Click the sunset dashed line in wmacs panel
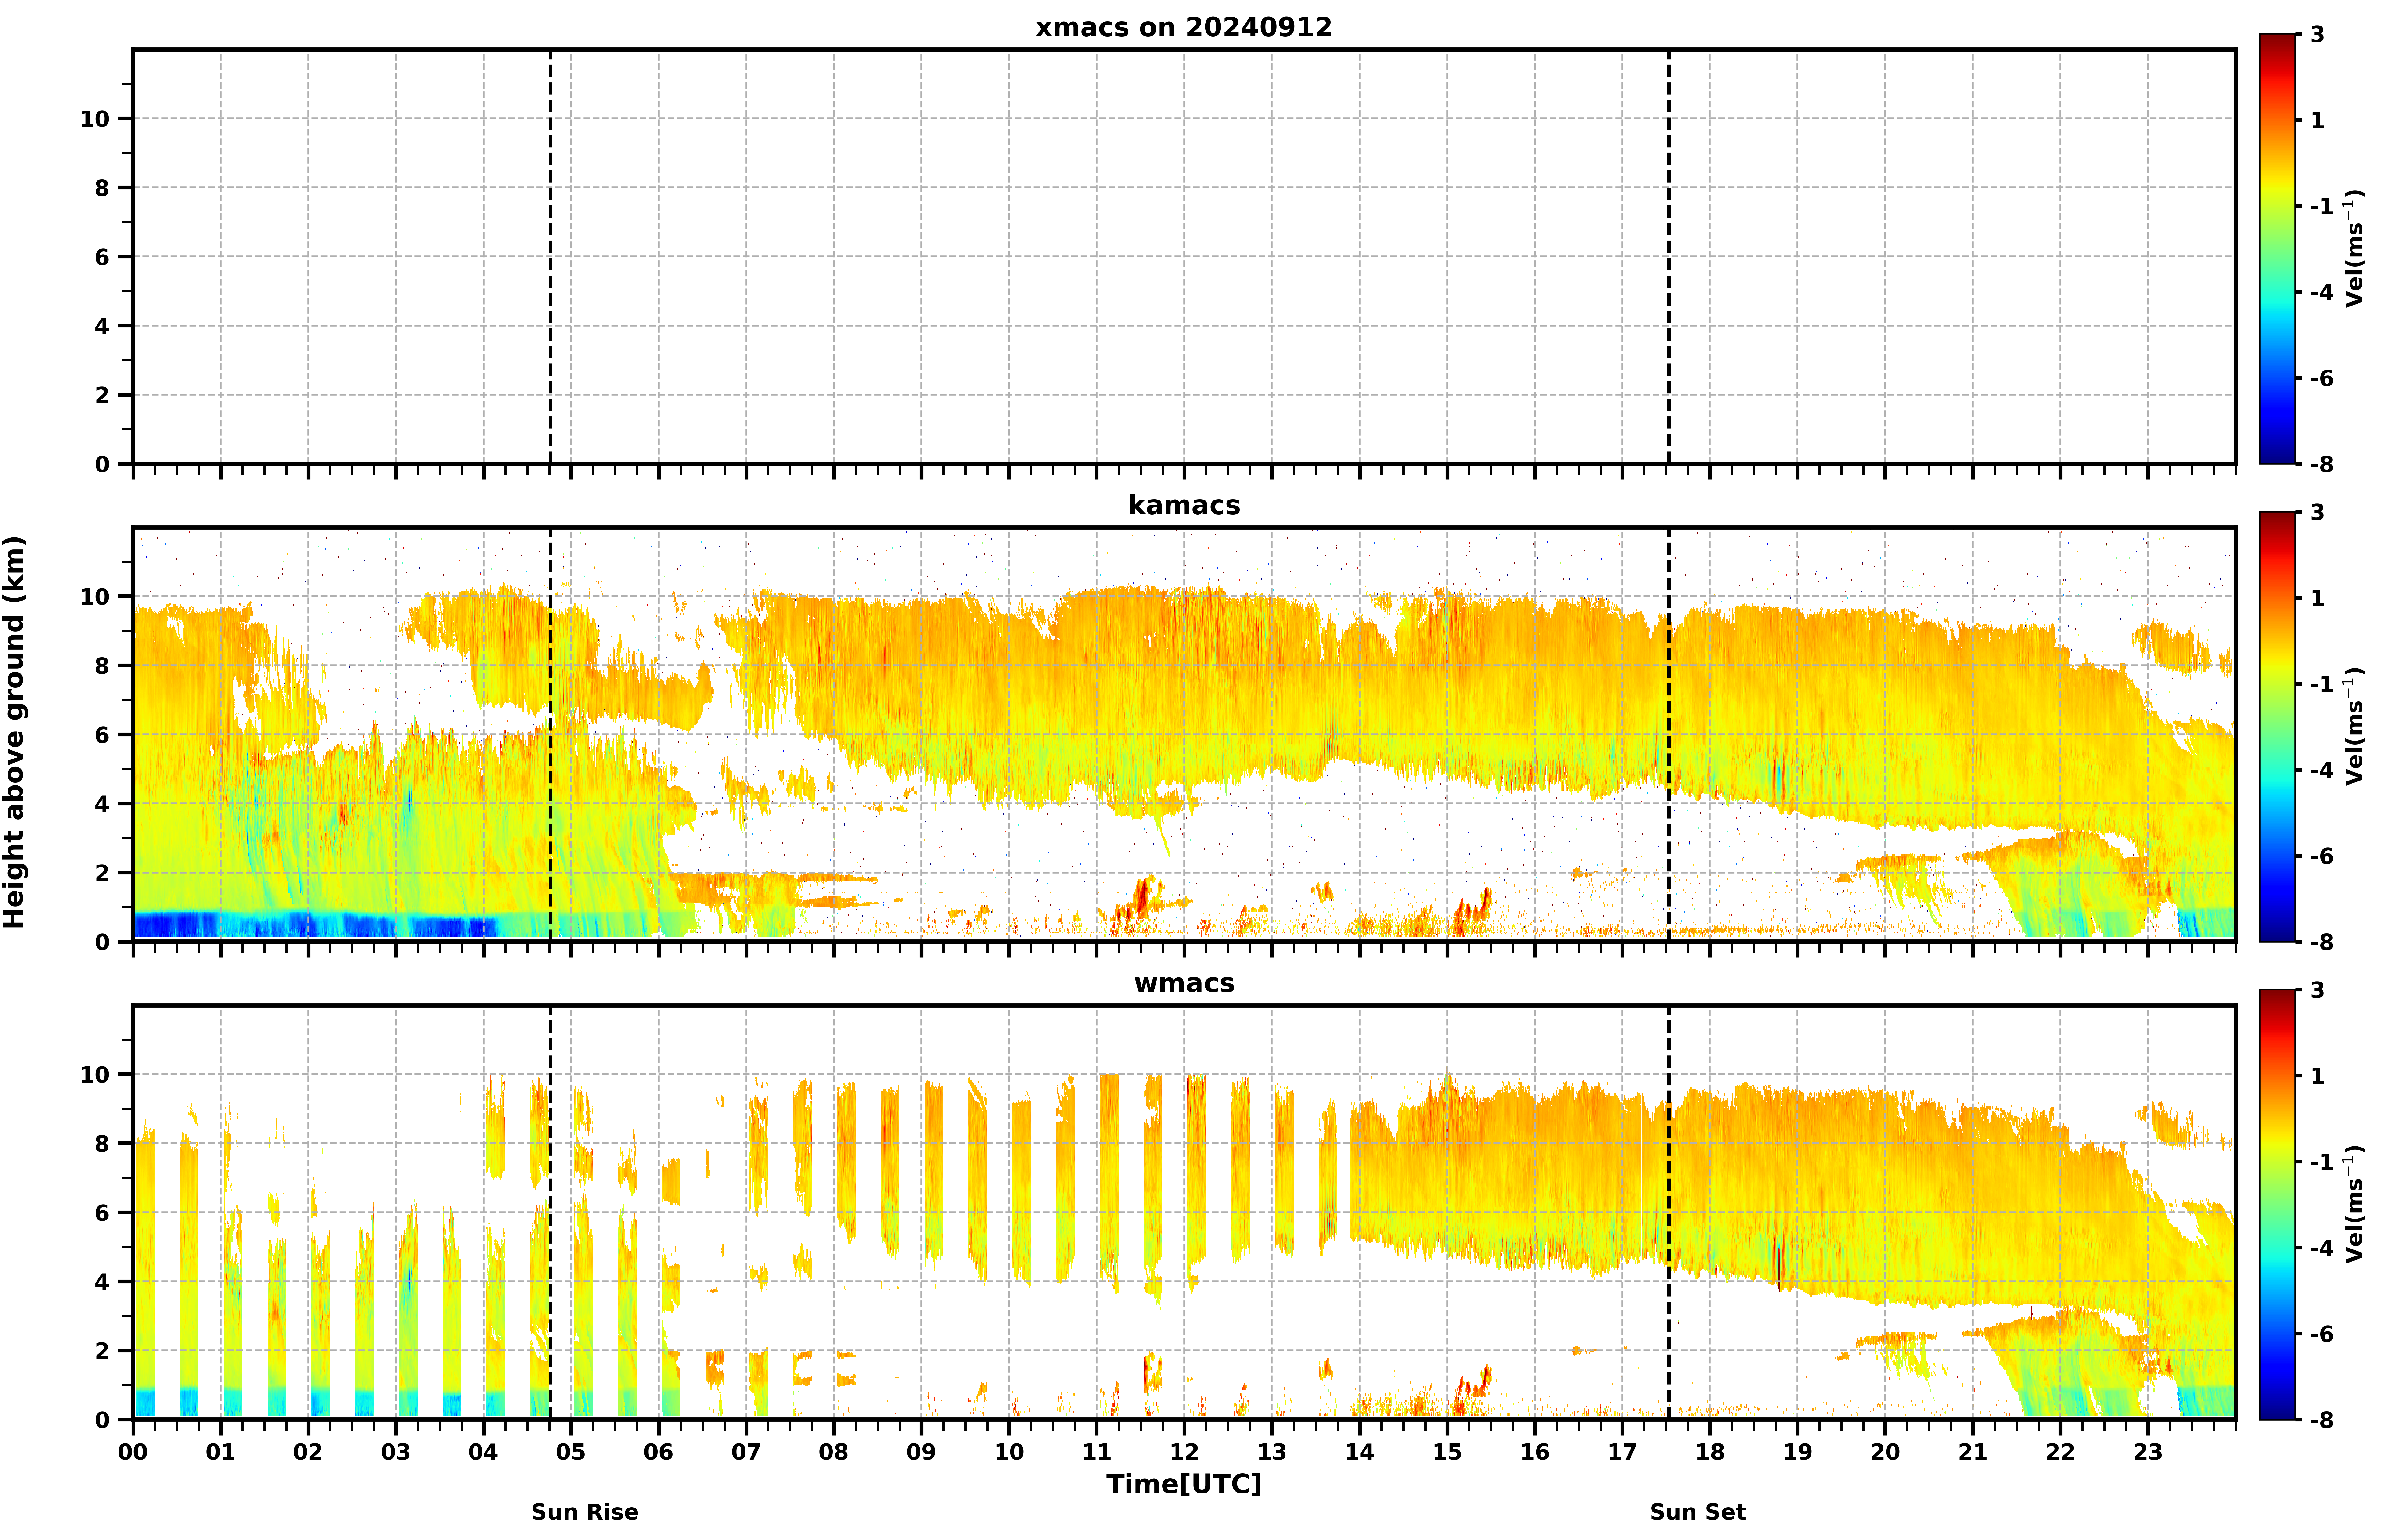 [1668, 1212]
